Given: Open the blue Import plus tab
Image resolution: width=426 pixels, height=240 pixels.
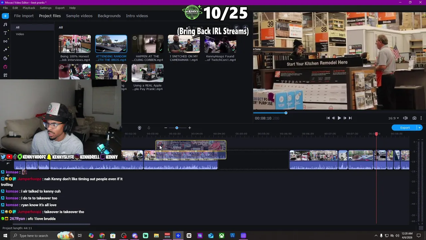Looking at the screenshot, I should point(5,16).
